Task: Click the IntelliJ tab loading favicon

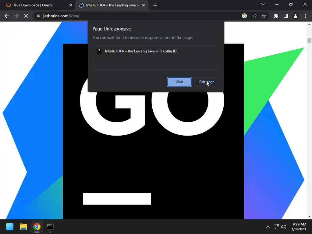Action: click(81, 5)
